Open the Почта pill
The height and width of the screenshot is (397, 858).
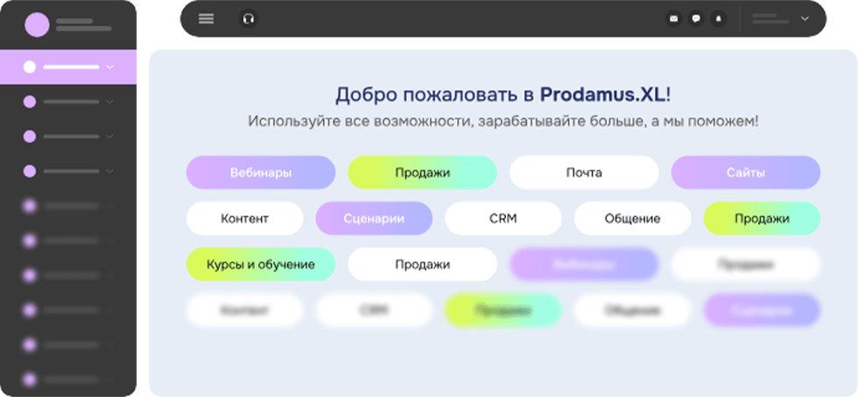pos(584,173)
